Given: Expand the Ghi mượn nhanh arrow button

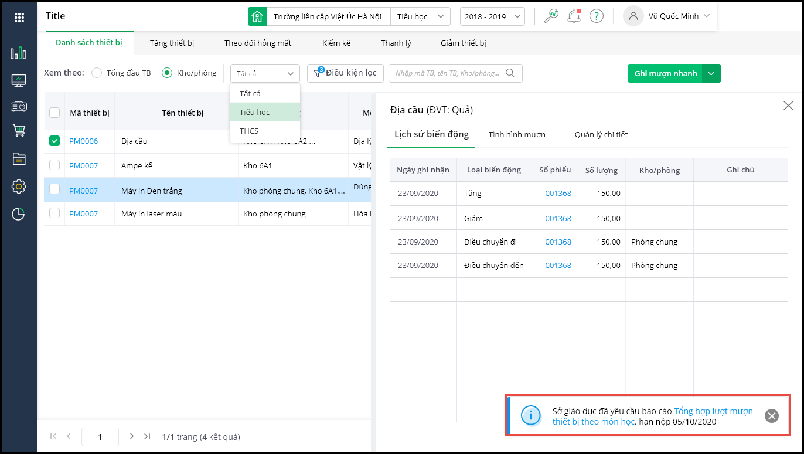Looking at the screenshot, I should [x=711, y=73].
